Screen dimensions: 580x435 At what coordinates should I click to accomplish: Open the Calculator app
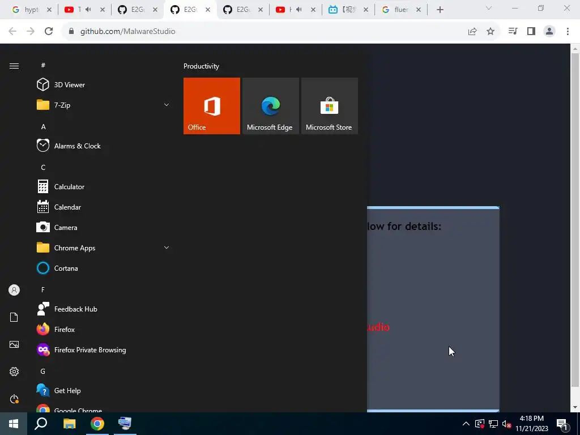(x=104, y=187)
